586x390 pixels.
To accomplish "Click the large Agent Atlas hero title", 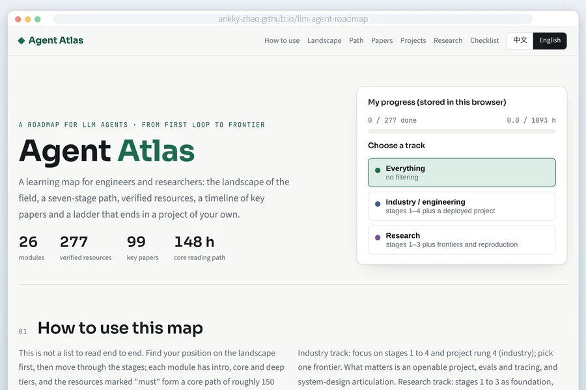I will click(107, 151).
